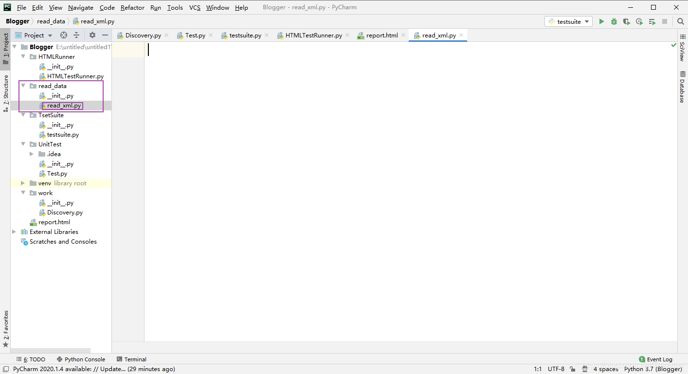
Task: Open the Python Console tool window
Action: tap(81, 359)
